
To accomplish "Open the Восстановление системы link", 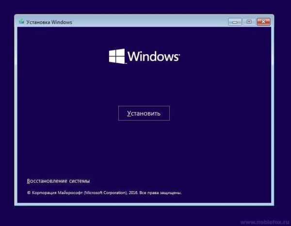I will [x=58, y=181].
